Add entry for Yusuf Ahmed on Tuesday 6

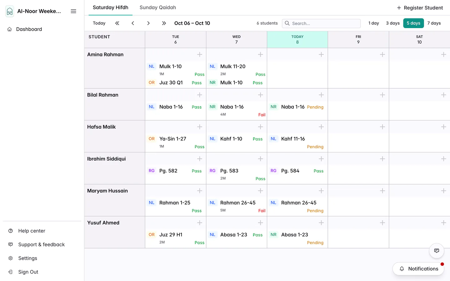coord(200,223)
